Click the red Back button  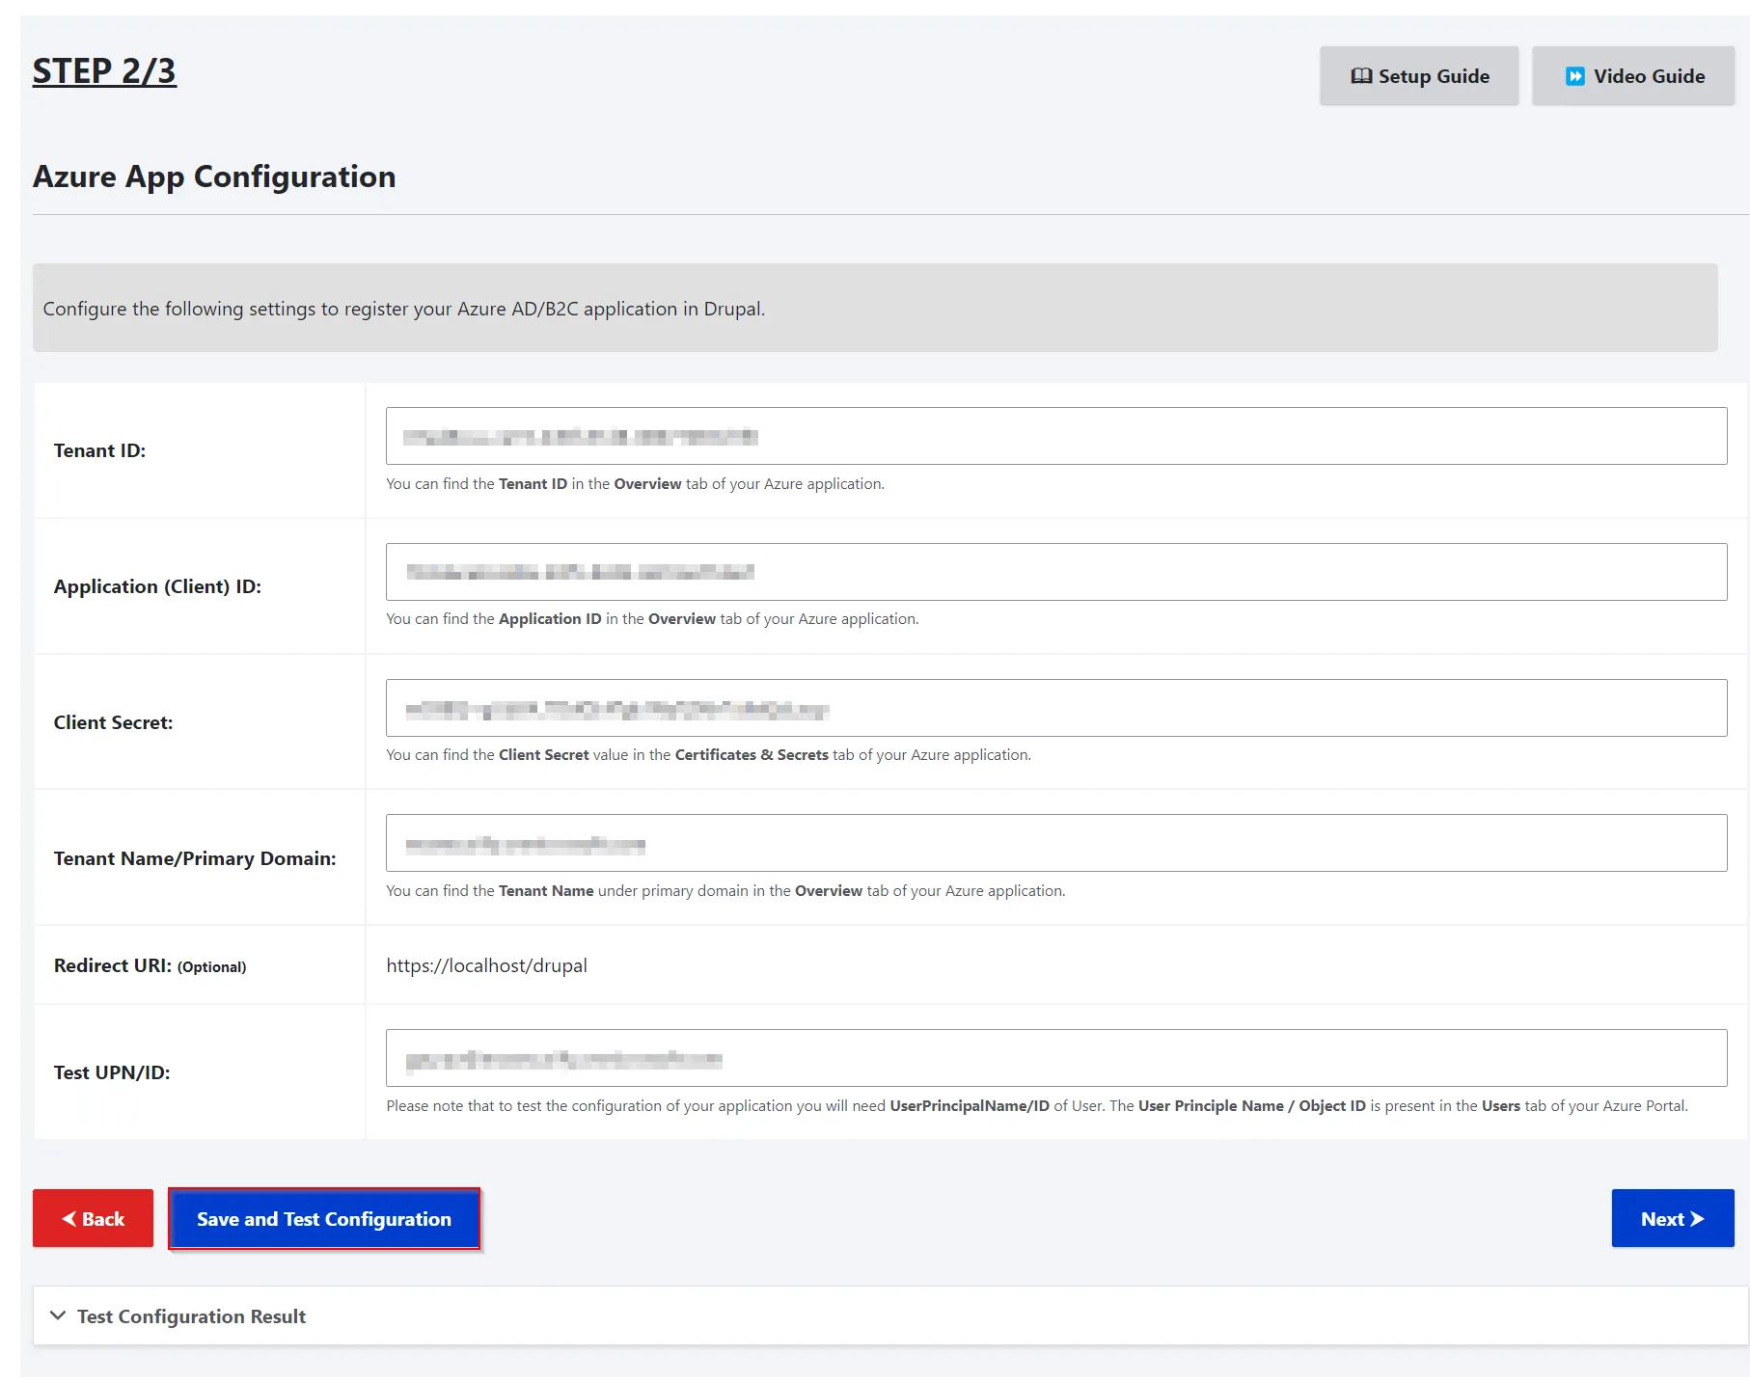click(x=93, y=1218)
